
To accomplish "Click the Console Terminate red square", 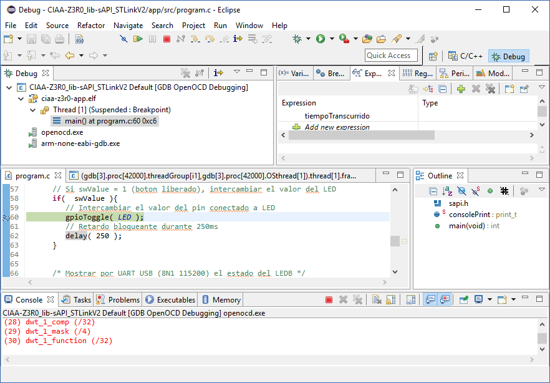I will coord(329,300).
